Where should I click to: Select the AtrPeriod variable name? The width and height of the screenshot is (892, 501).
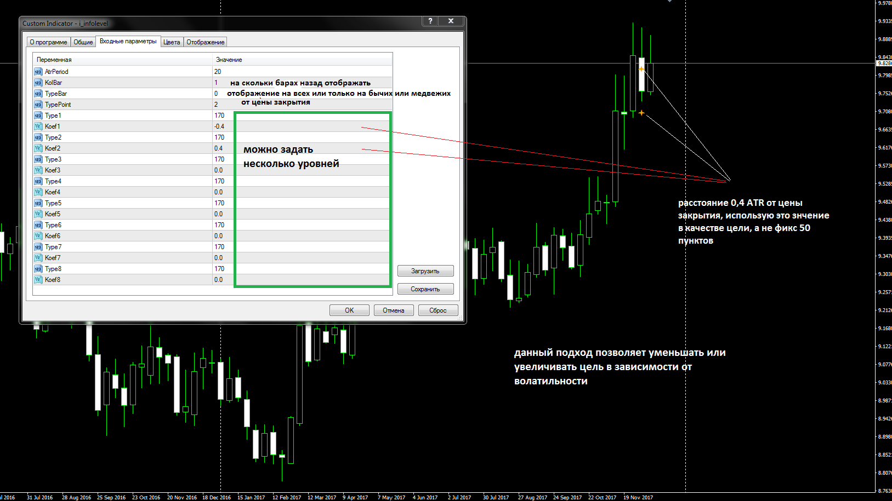click(x=56, y=72)
